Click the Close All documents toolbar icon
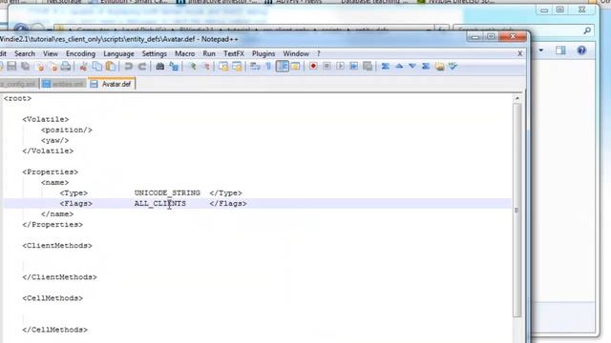 point(53,67)
